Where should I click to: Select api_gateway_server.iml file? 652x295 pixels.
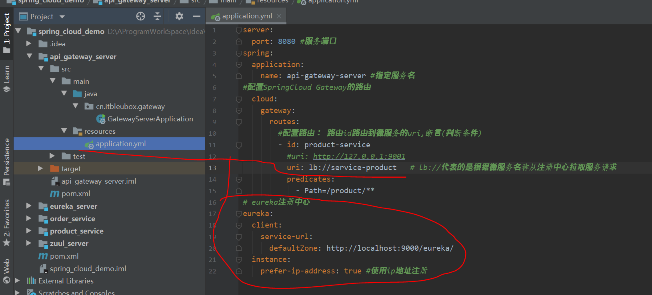pos(99,181)
